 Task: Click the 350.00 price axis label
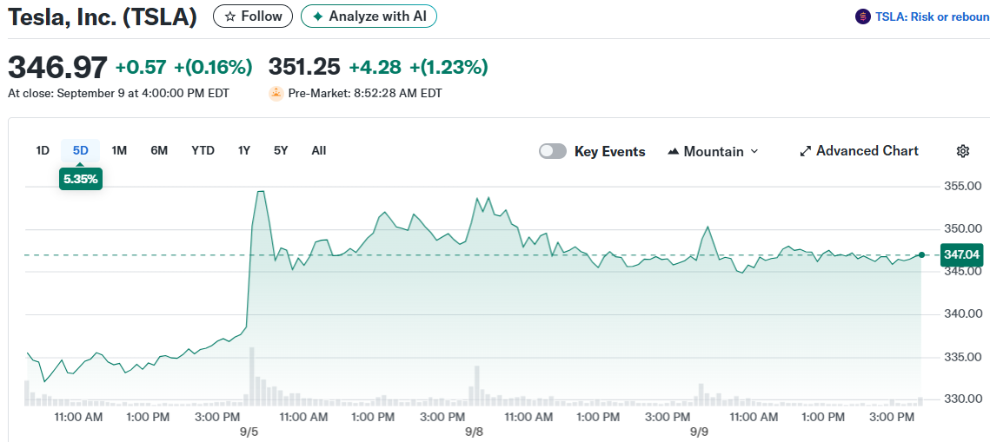(965, 228)
